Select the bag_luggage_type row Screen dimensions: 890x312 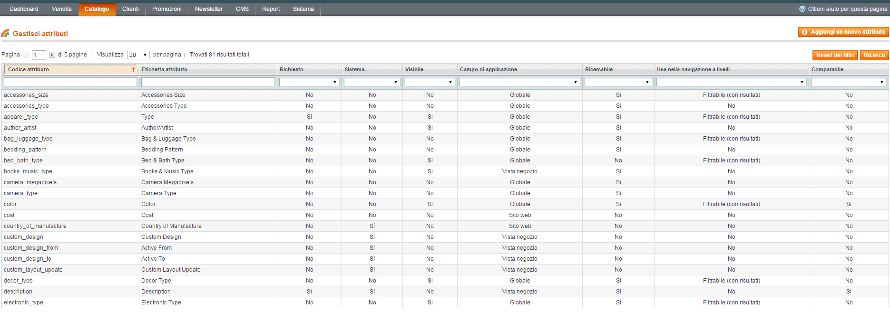pyautogui.click(x=445, y=139)
